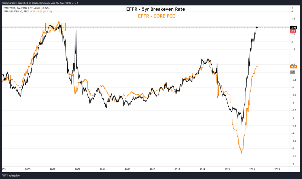
Task: Click the 2015 label on the time axis
Action: coord(153,169)
